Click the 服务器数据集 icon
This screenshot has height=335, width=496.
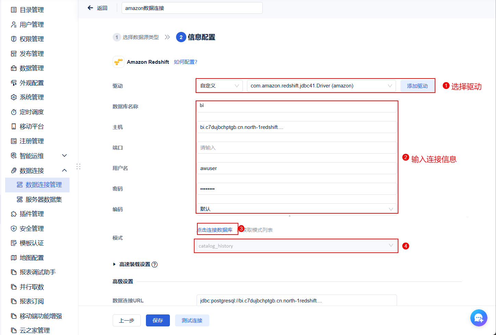20,200
